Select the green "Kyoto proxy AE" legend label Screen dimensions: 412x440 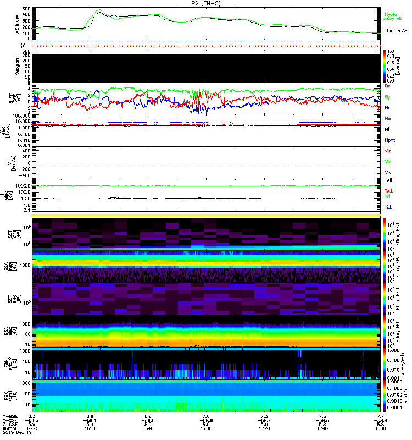point(392,16)
